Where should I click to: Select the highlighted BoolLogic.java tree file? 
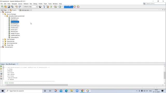click(15, 22)
